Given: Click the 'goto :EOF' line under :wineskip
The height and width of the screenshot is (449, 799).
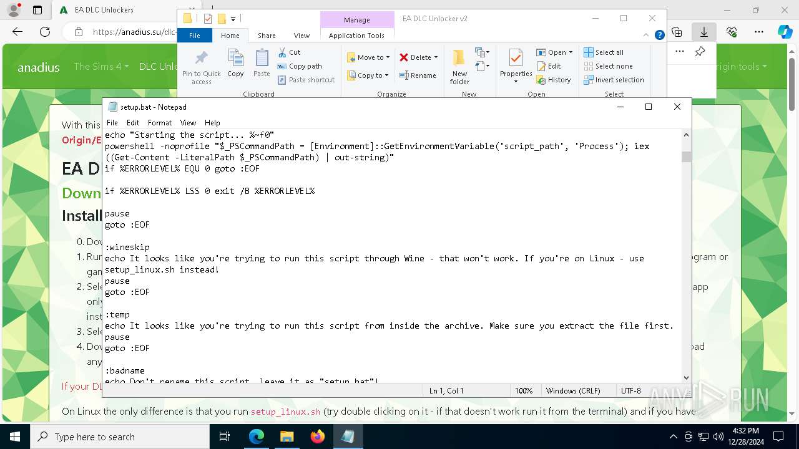Looking at the screenshot, I should tap(127, 292).
